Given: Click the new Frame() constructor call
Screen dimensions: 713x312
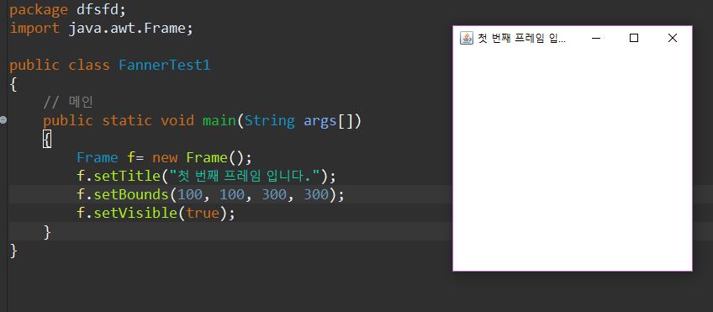Looking at the screenshot, I should pyautogui.click(x=202, y=158).
